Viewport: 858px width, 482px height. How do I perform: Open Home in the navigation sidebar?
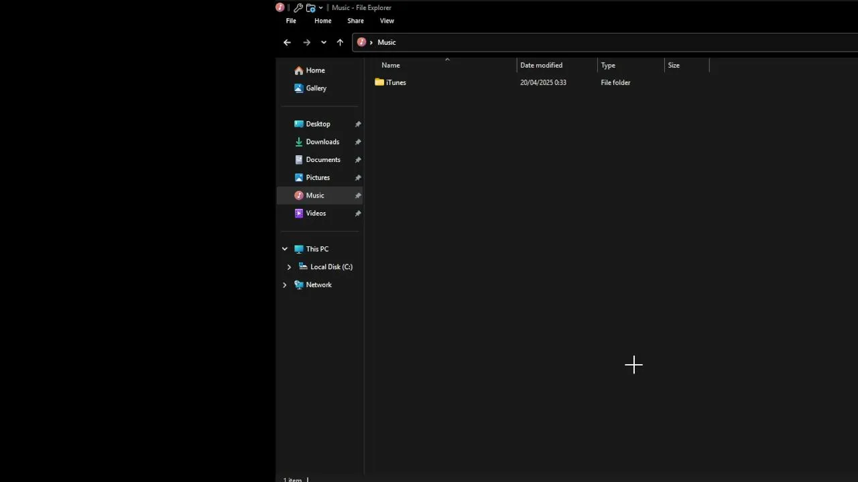[x=315, y=70]
